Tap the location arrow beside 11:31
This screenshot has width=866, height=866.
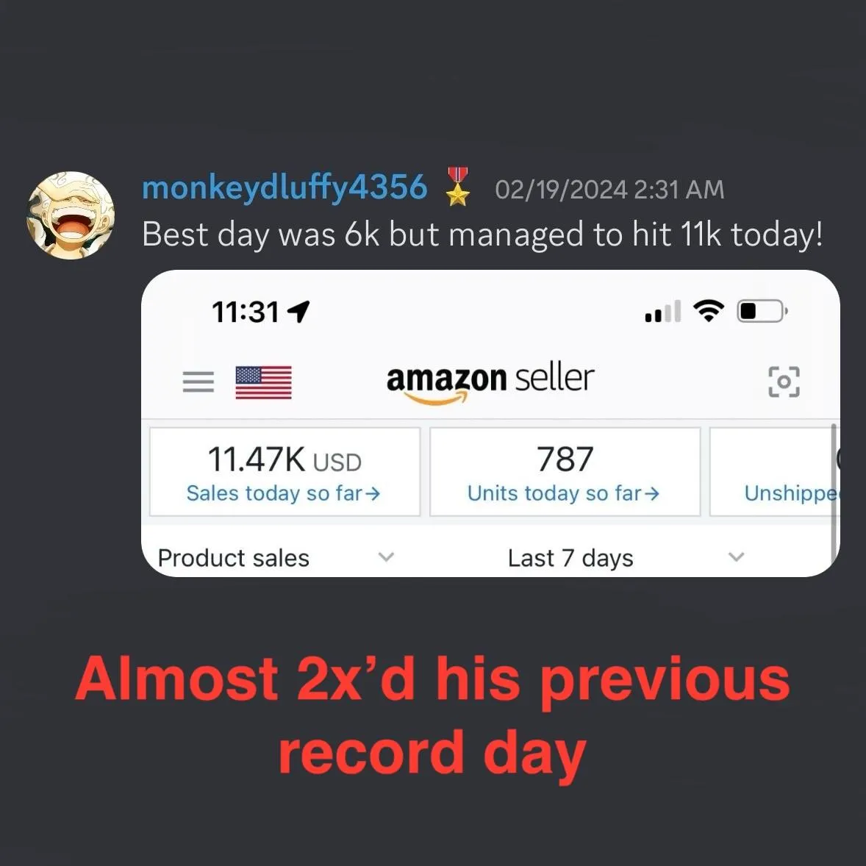coord(298,312)
